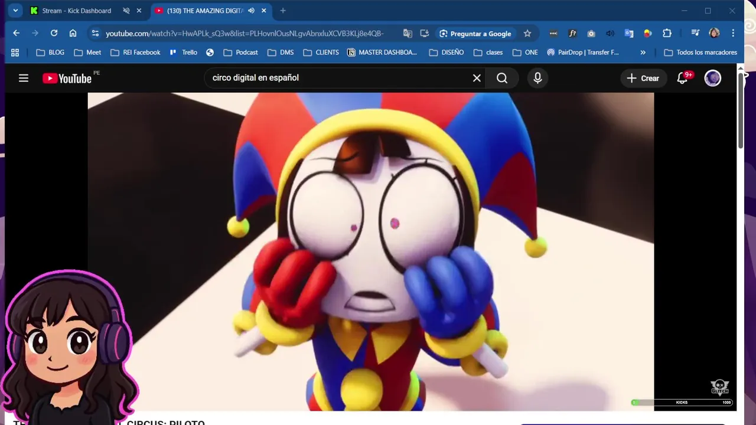Open the Chrome profile avatar
756x425 pixels.
click(x=714, y=34)
